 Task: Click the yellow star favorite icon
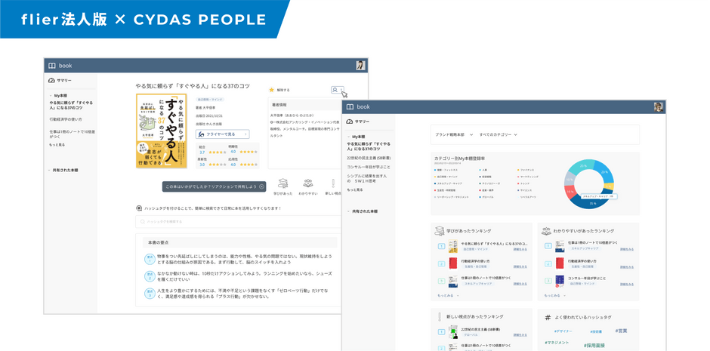coord(272,90)
